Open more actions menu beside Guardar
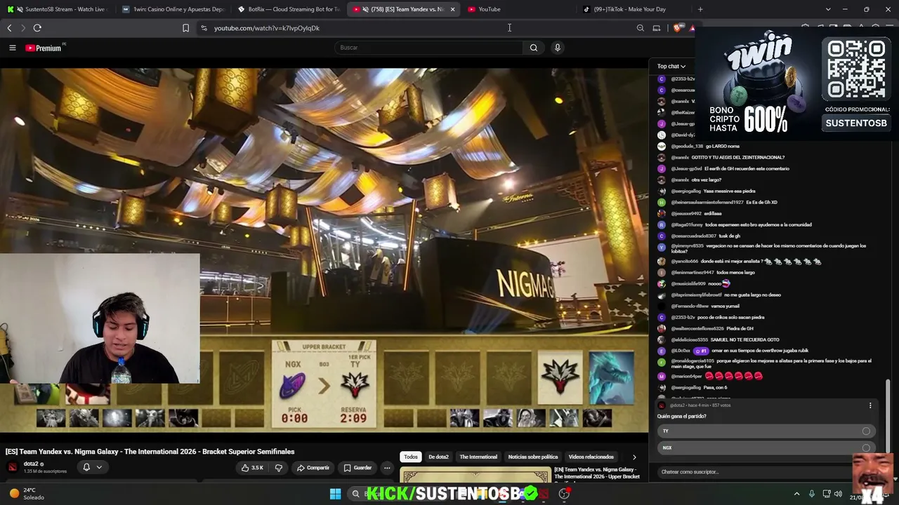The image size is (899, 505). tap(387, 468)
